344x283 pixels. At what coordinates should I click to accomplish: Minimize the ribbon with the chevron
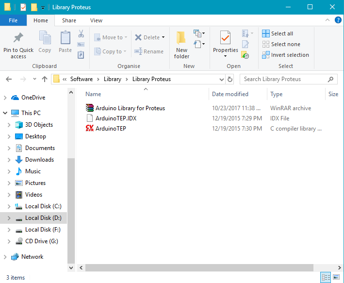pos(328,20)
